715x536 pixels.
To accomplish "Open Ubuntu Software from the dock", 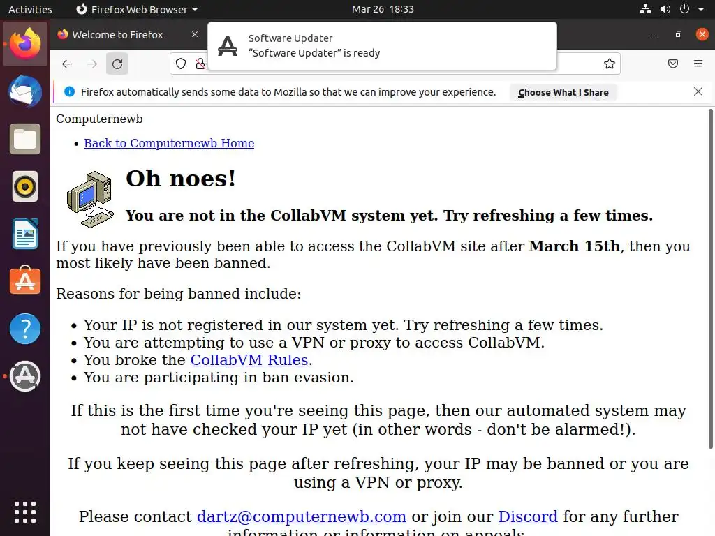I will click(x=25, y=281).
